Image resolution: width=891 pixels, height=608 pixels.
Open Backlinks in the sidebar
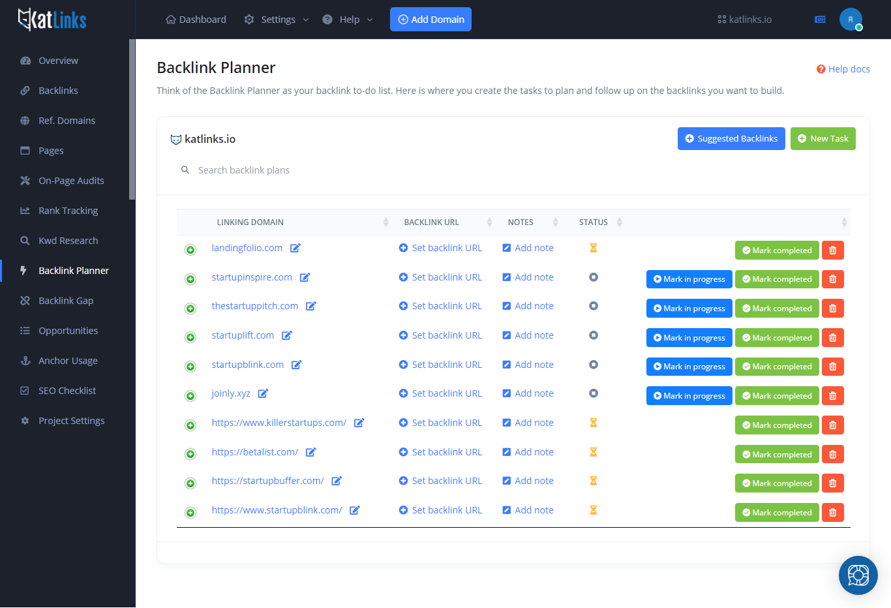pos(58,91)
